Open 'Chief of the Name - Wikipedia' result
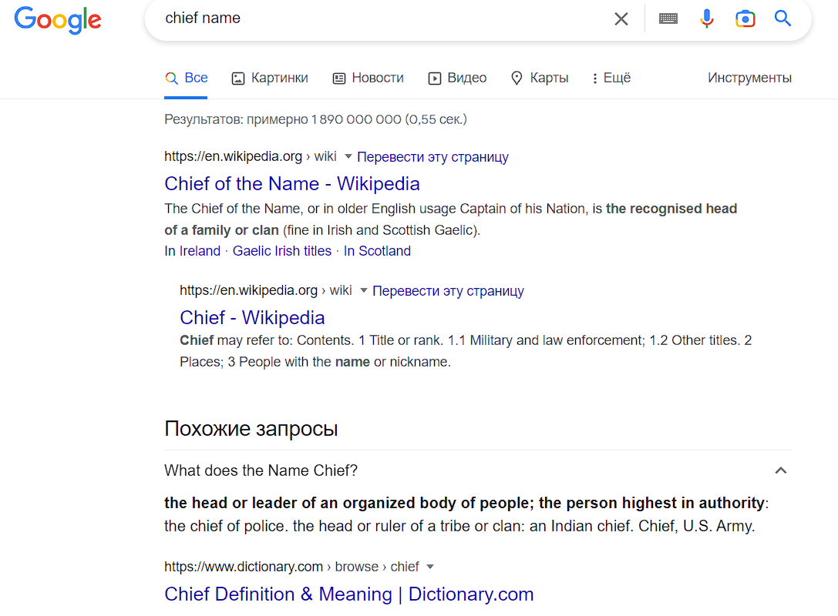The height and width of the screenshot is (616, 838). (x=292, y=184)
